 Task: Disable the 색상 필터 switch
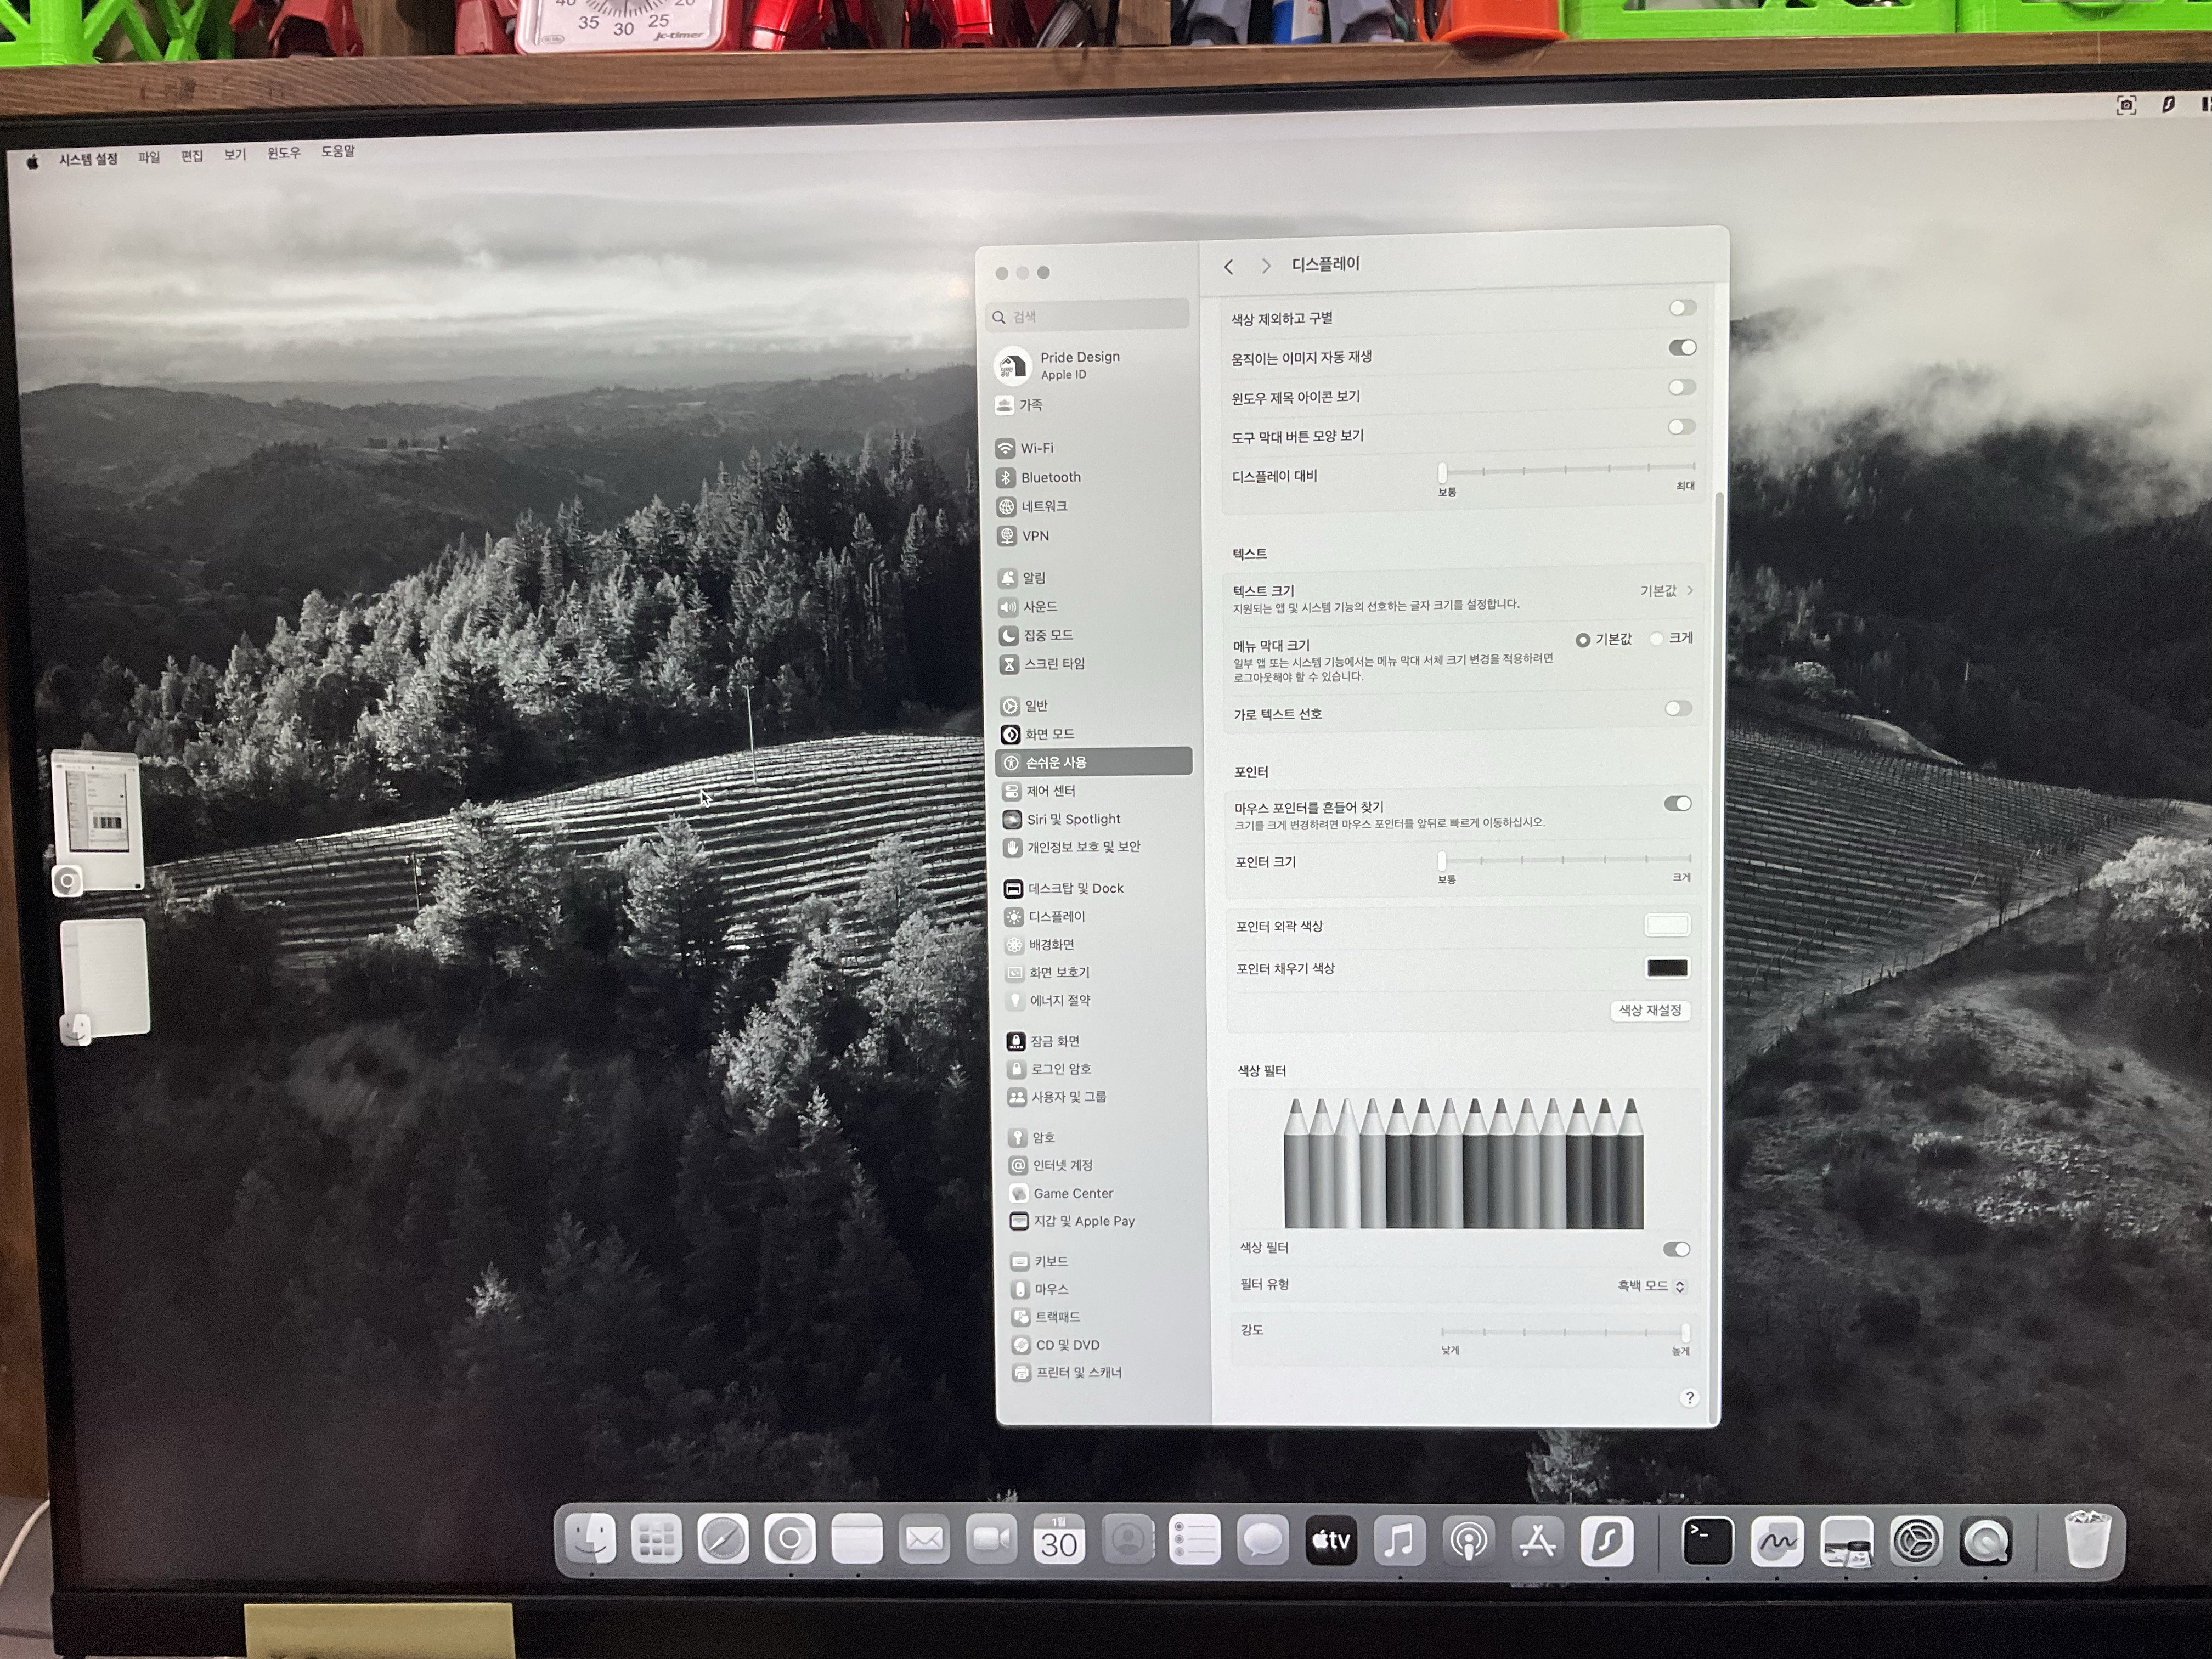coord(1676,1249)
